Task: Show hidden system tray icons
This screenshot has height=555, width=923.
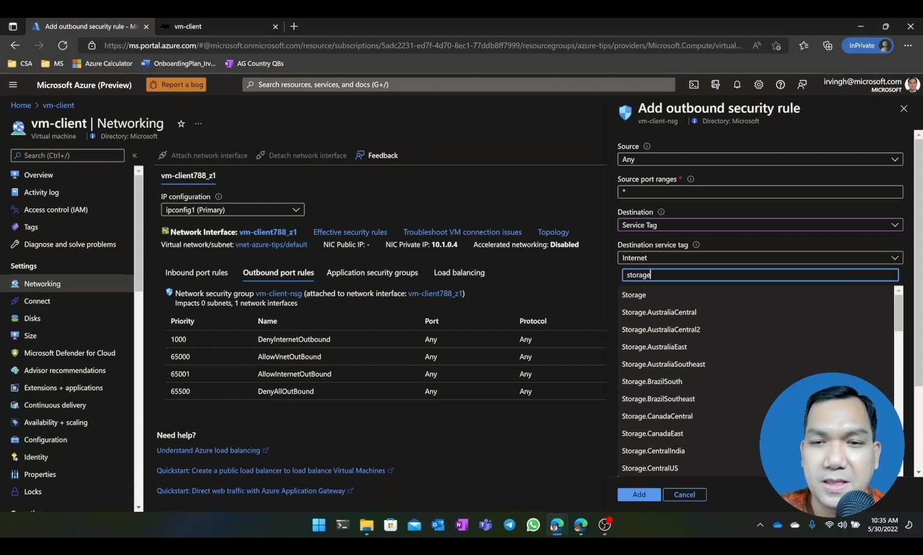Action: tap(760, 525)
